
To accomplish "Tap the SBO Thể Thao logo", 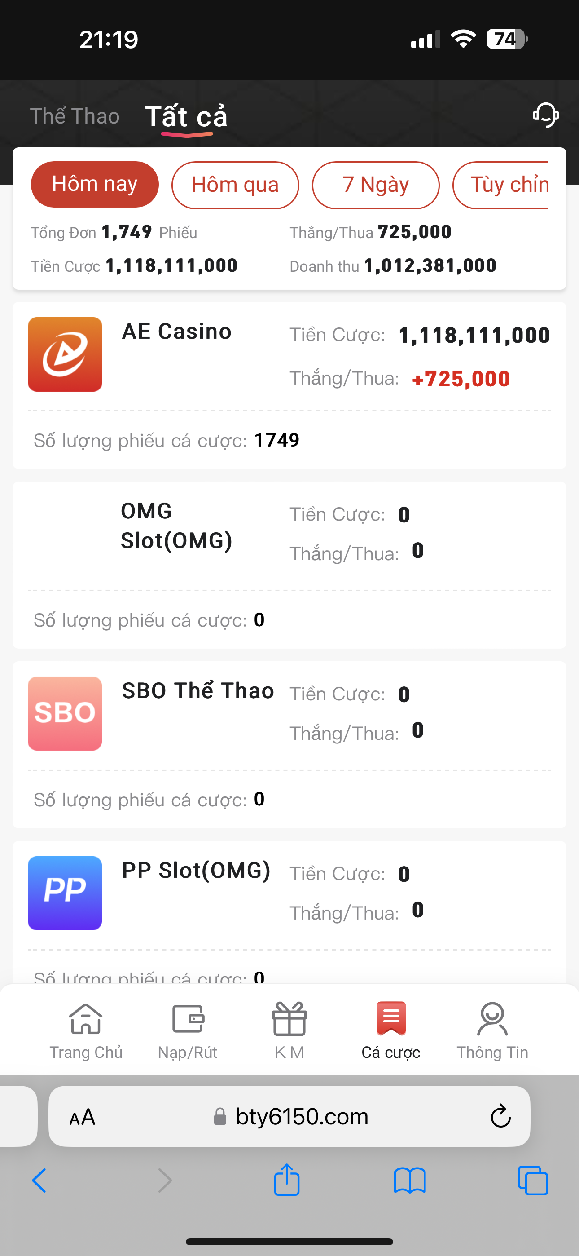I will click(x=65, y=713).
